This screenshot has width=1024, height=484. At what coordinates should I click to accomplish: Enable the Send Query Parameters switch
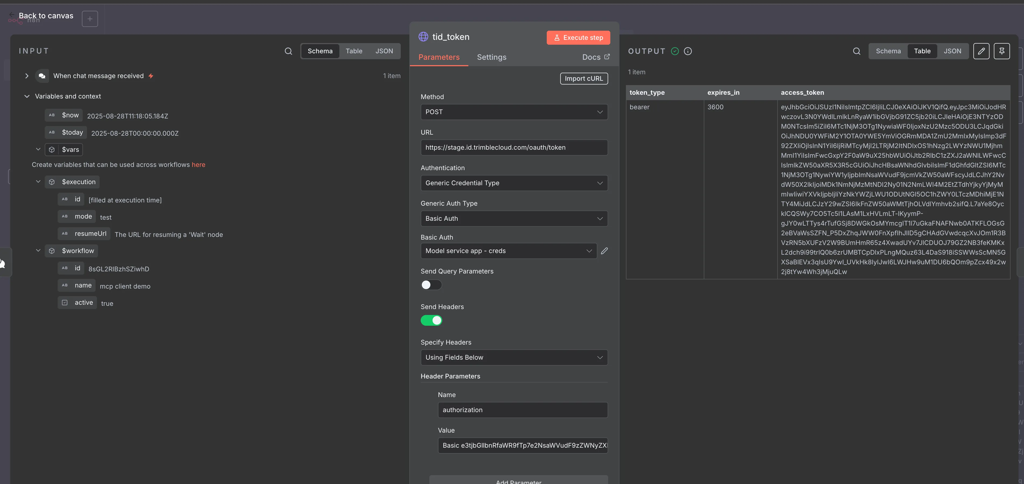[431, 285]
